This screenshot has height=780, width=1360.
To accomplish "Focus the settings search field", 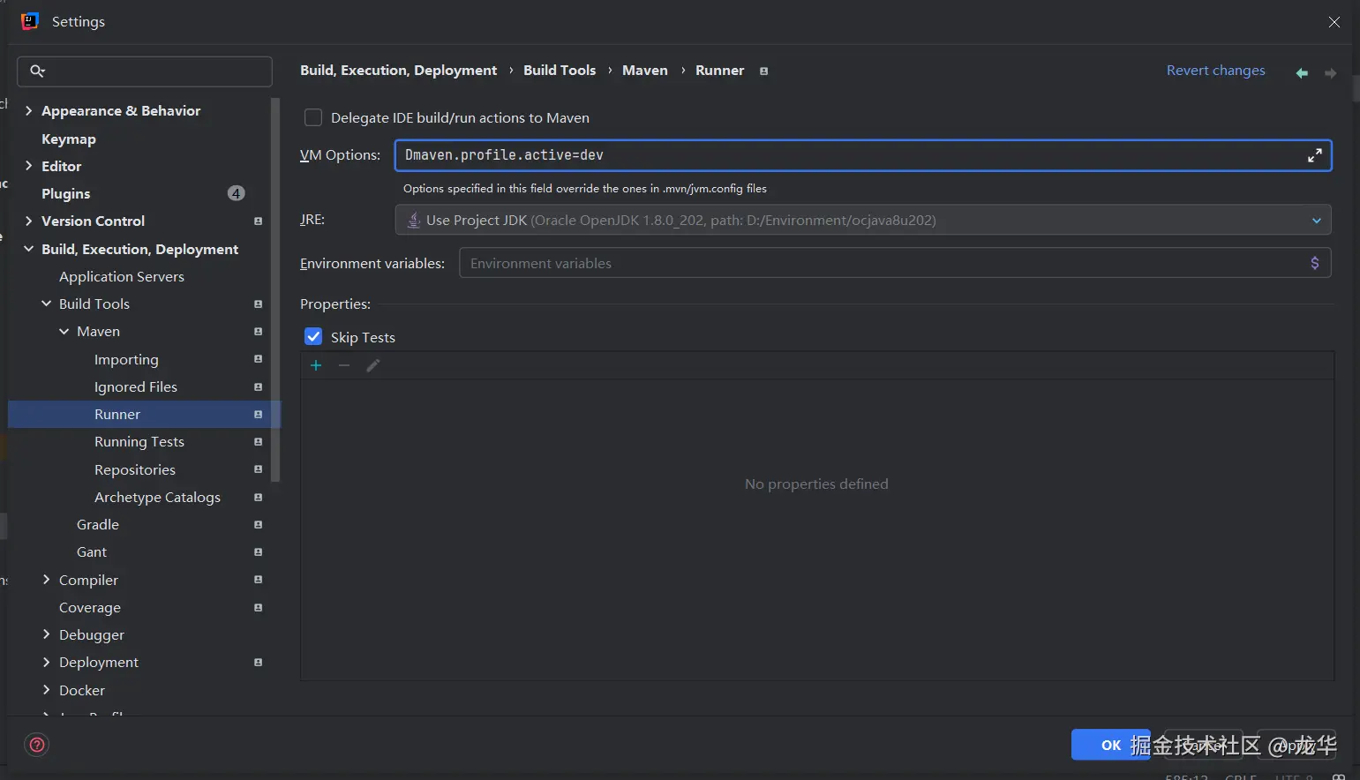I will pos(145,71).
